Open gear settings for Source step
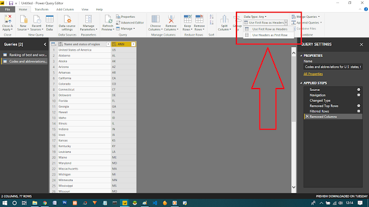Viewport: 369px width, 207px height. click(359, 90)
